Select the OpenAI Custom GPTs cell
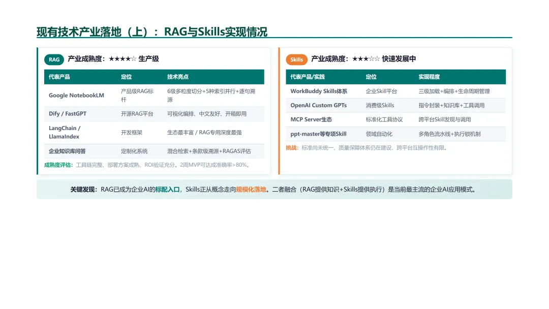 (318, 105)
